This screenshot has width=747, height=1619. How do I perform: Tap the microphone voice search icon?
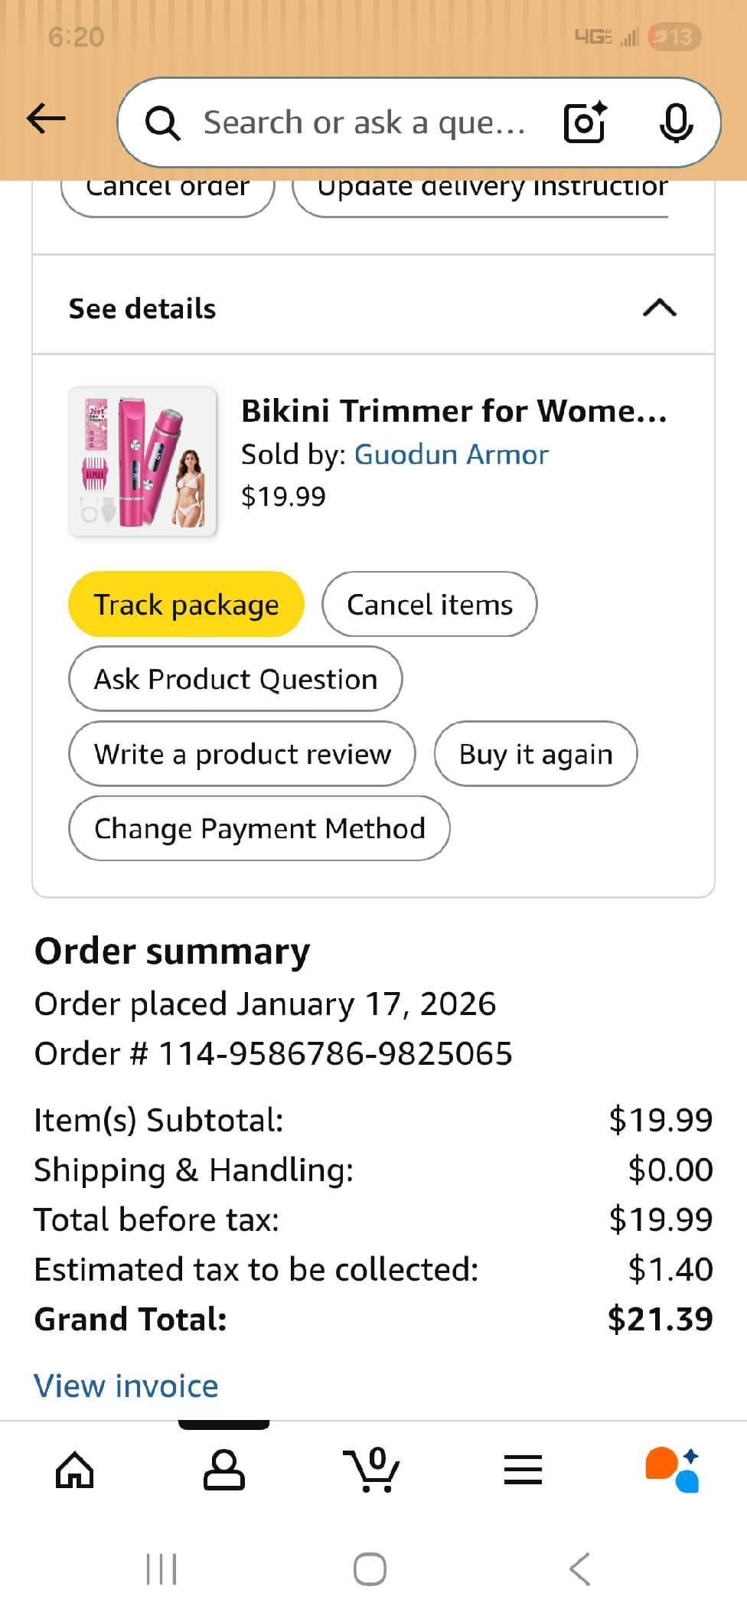coord(676,122)
